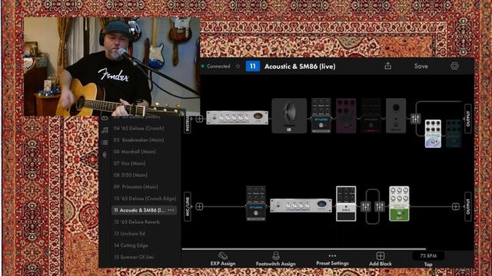
Task: Select the dim teal pedal near Output
Action: tap(454, 133)
